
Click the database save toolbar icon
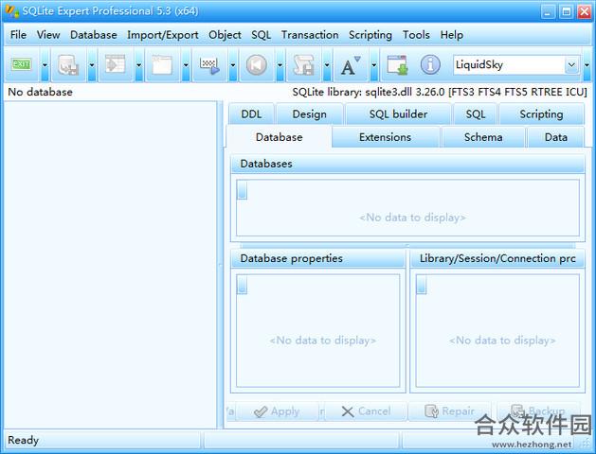click(x=68, y=65)
